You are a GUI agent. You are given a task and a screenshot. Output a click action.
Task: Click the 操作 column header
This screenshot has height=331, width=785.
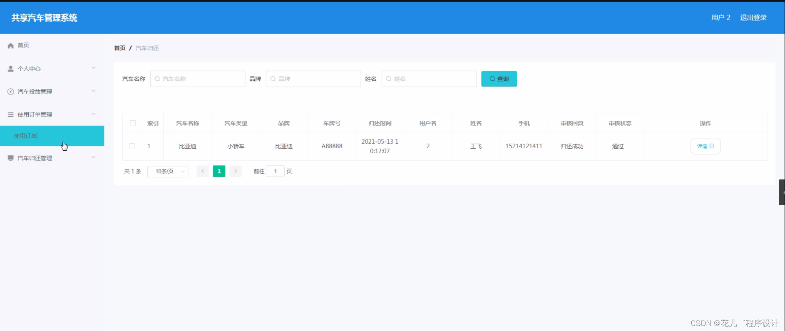(x=706, y=123)
